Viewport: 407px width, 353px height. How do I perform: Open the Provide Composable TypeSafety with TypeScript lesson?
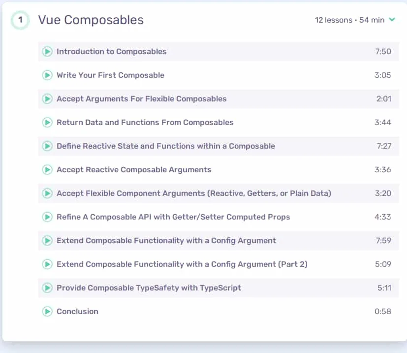(149, 288)
